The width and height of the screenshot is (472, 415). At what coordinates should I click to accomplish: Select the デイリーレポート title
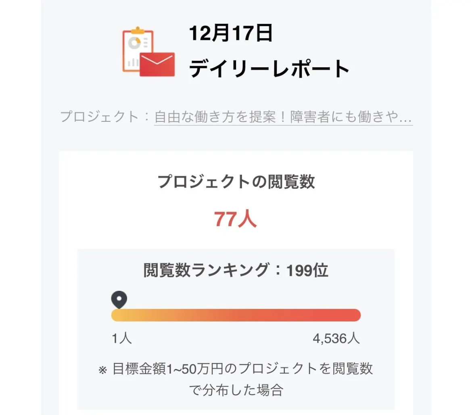(269, 69)
